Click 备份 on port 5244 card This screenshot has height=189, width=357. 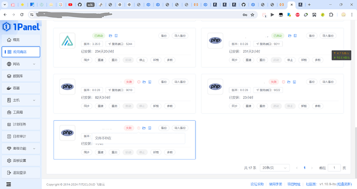tap(164, 36)
